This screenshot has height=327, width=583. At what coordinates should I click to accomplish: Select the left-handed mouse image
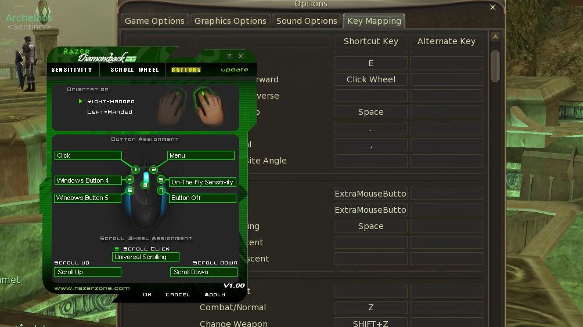(171, 106)
